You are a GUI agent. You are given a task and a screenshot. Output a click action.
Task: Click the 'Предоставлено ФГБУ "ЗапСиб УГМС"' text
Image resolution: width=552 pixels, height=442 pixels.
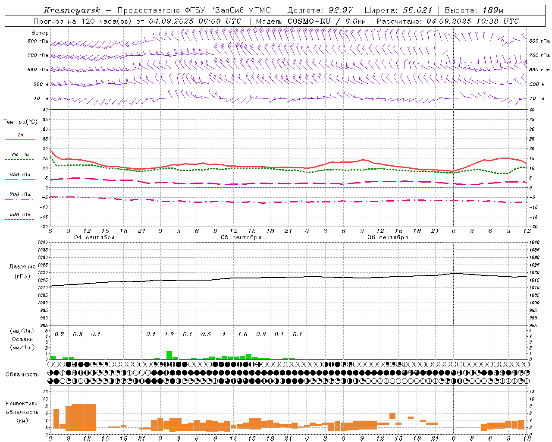click(x=196, y=10)
